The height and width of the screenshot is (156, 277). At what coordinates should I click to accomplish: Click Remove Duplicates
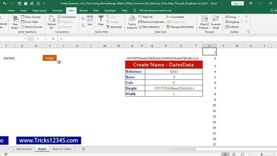point(151,22)
